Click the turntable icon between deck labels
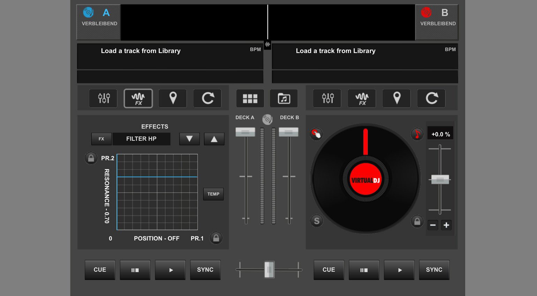 [x=267, y=119]
